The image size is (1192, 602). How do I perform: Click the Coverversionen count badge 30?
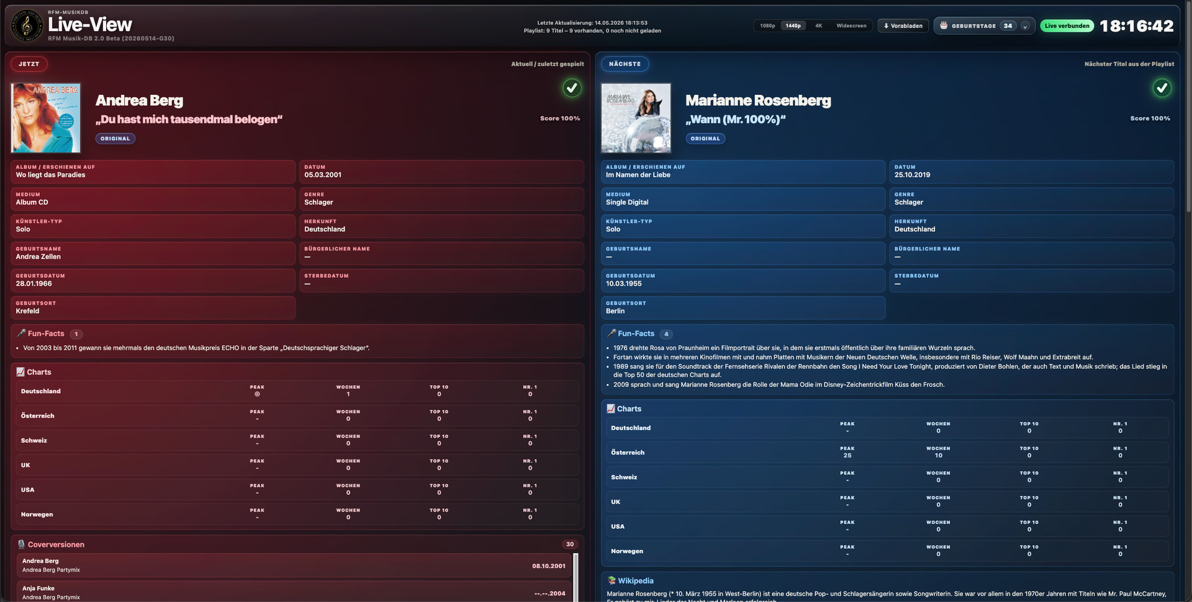569,544
